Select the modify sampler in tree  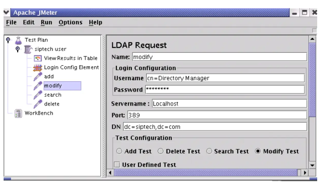tap(62, 86)
